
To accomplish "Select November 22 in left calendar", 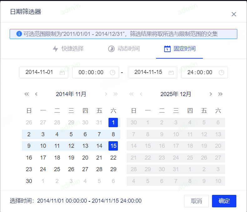I will (113, 158).
